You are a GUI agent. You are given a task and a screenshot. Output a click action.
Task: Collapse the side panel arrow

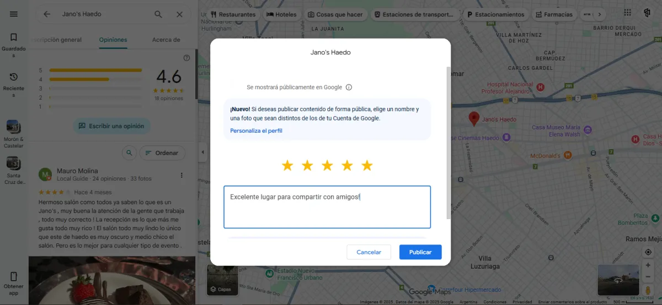tap(202, 152)
